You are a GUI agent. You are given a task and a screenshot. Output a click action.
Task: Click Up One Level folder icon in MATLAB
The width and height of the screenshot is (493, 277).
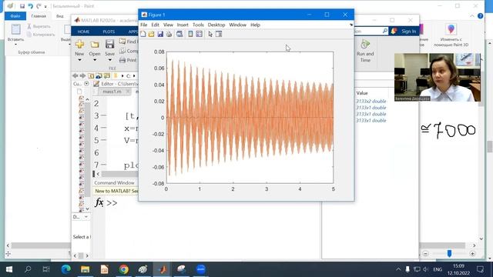click(x=91, y=75)
